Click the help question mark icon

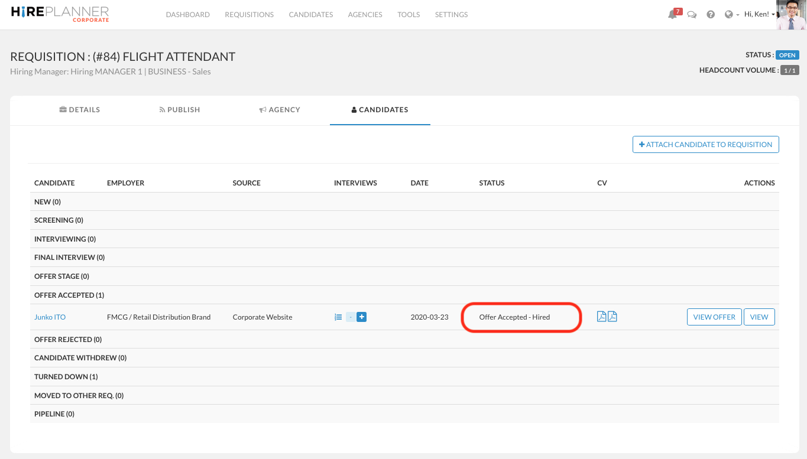coord(711,15)
